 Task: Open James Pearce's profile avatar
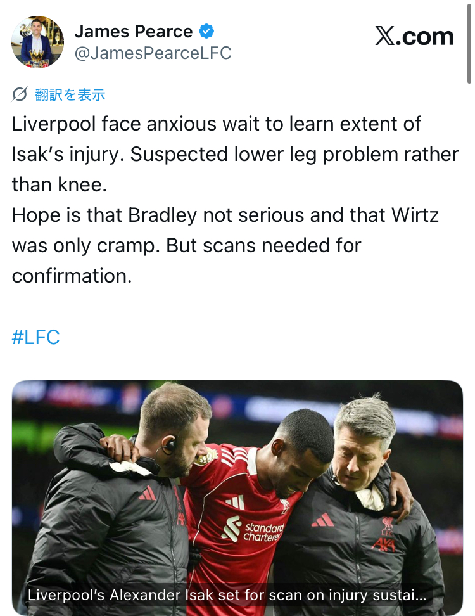38,42
